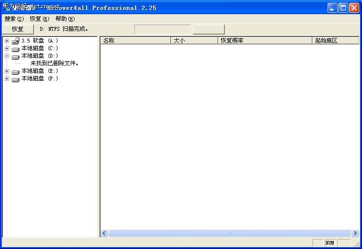The width and height of the screenshot is (362, 249).
Task: Click the window resize grip icon
Action: [357, 244]
